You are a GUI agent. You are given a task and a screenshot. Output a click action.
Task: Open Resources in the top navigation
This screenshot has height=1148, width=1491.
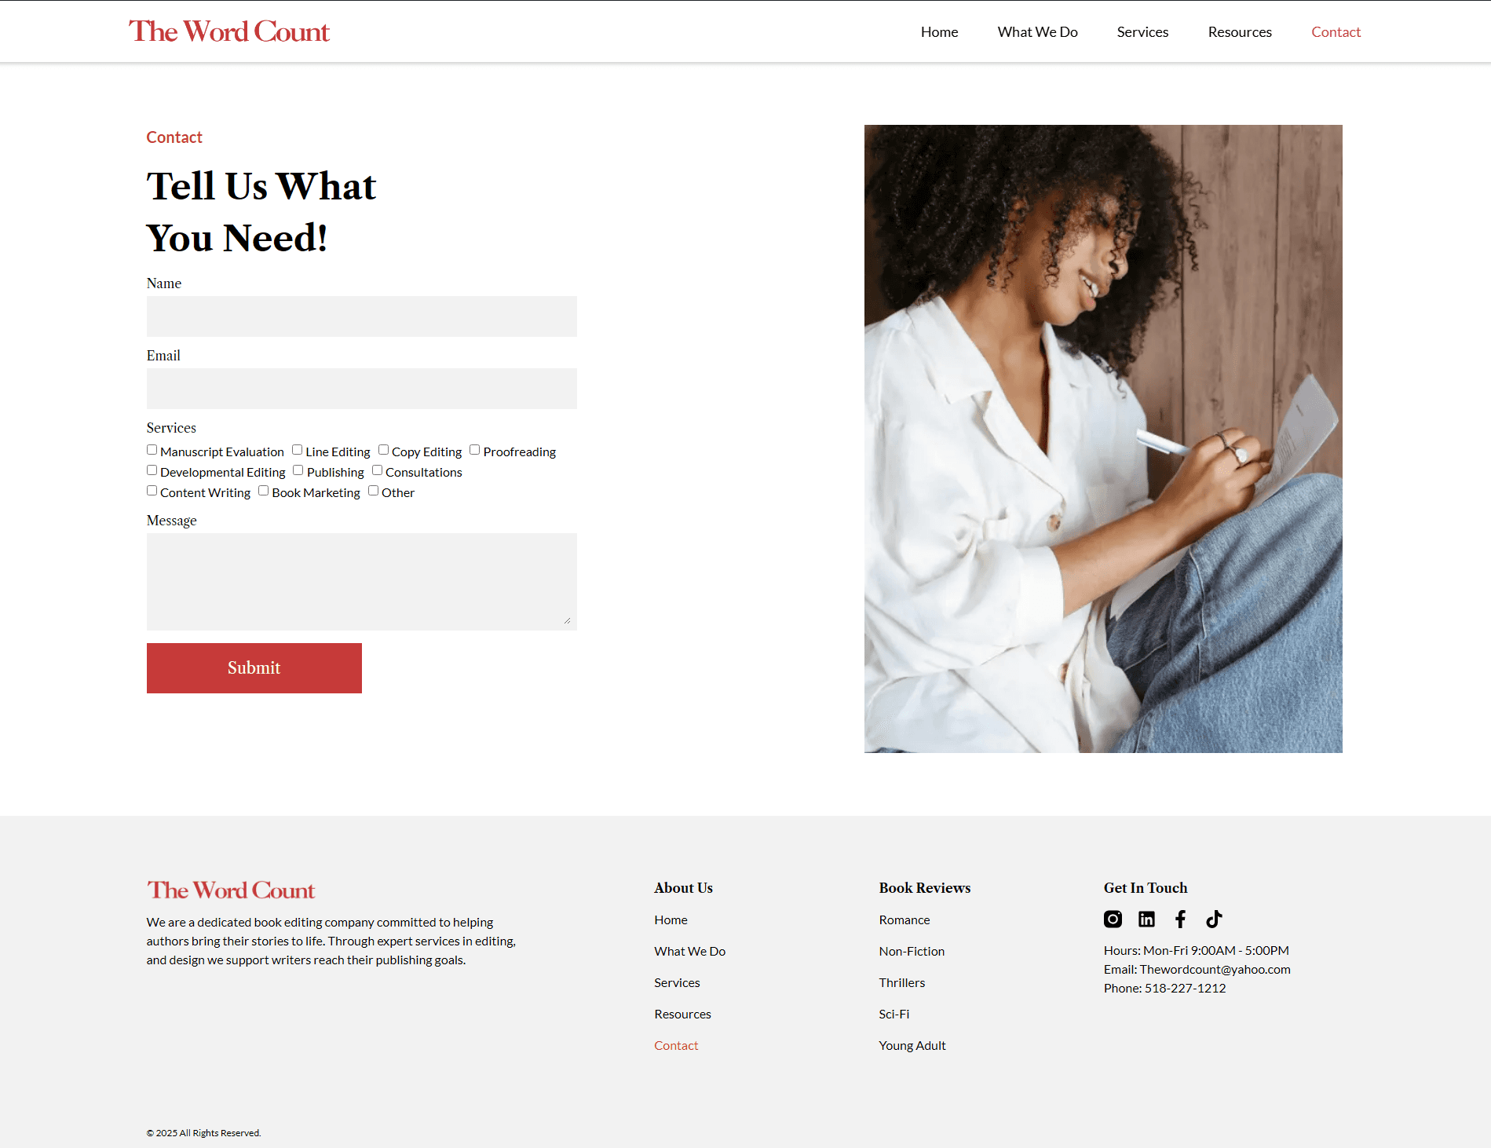tap(1240, 32)
